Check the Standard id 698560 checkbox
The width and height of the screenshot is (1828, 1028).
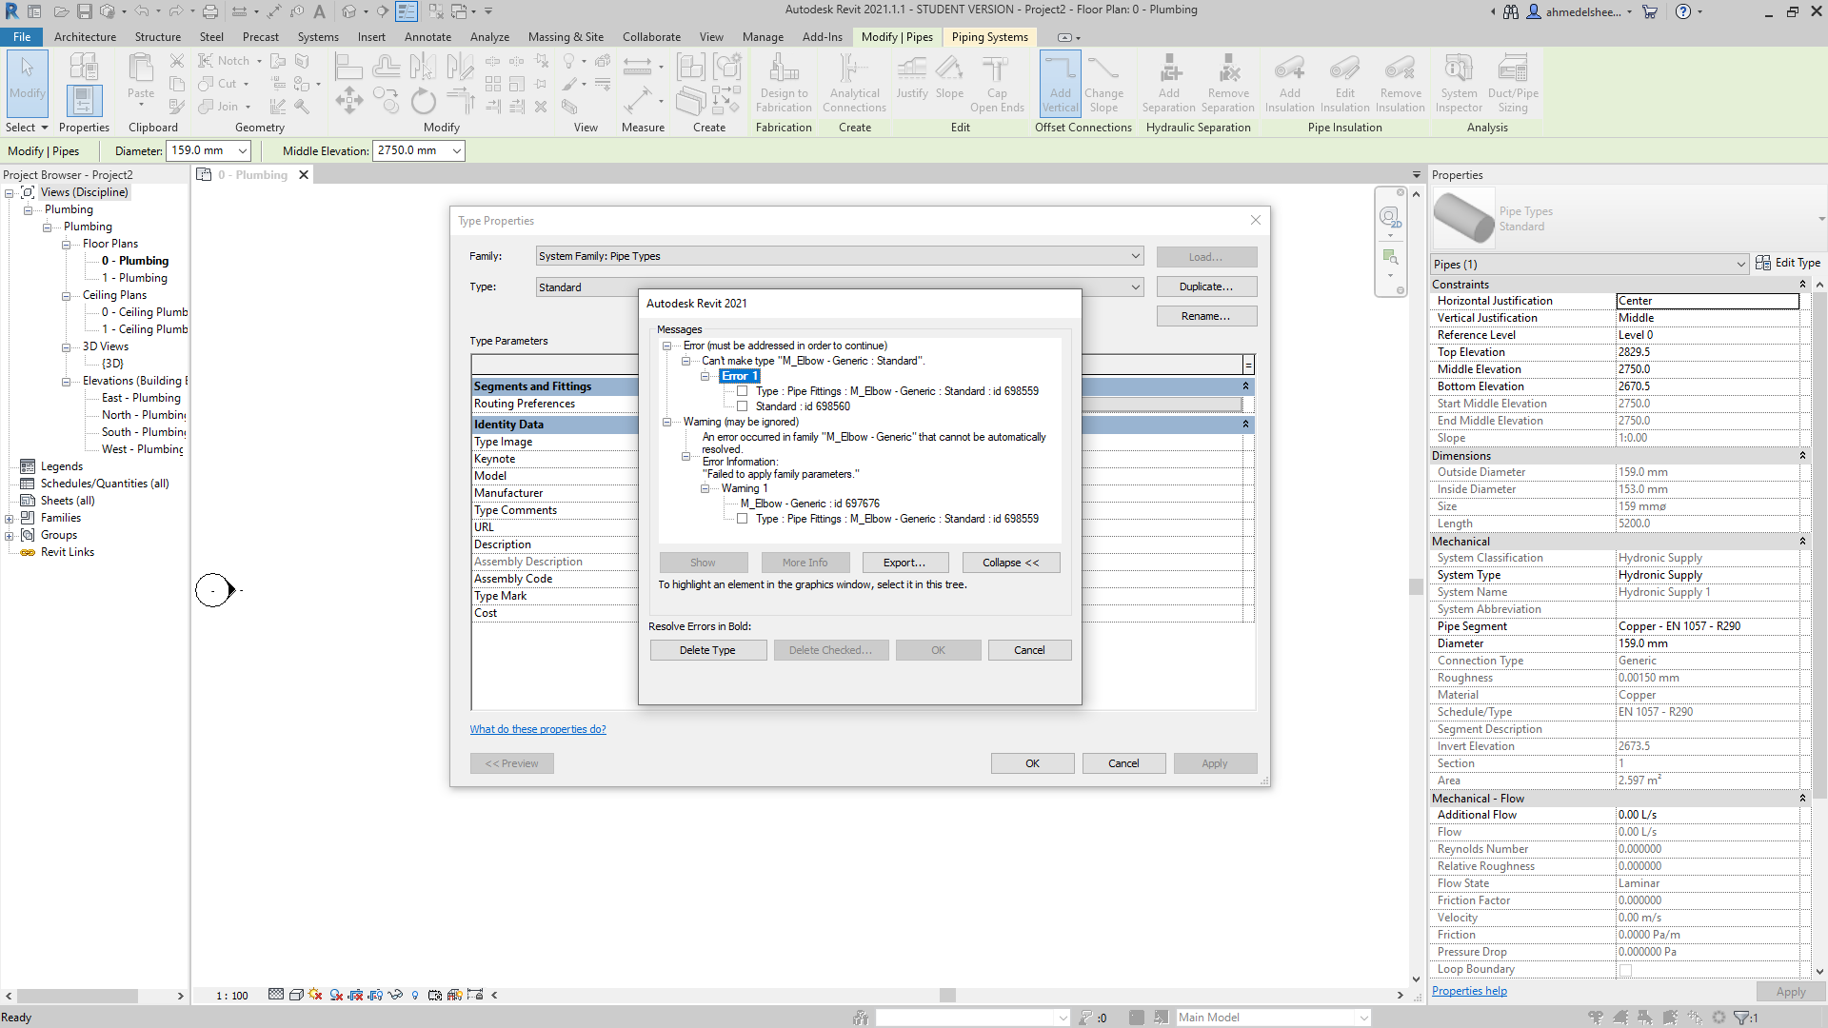tap(743, 406)
